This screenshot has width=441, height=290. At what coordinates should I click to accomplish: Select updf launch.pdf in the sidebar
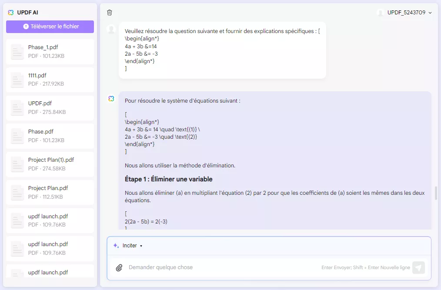click(50, 220)
